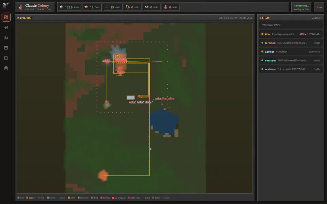Click the 'reflex layer offline' notice
Image resolution: width=327 pixels, height=204 pixels.
click(271, 25)
